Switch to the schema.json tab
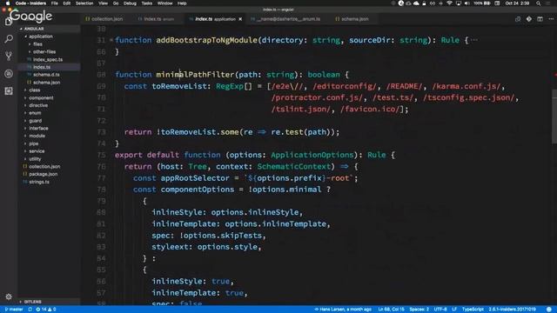 pos(352,19)
